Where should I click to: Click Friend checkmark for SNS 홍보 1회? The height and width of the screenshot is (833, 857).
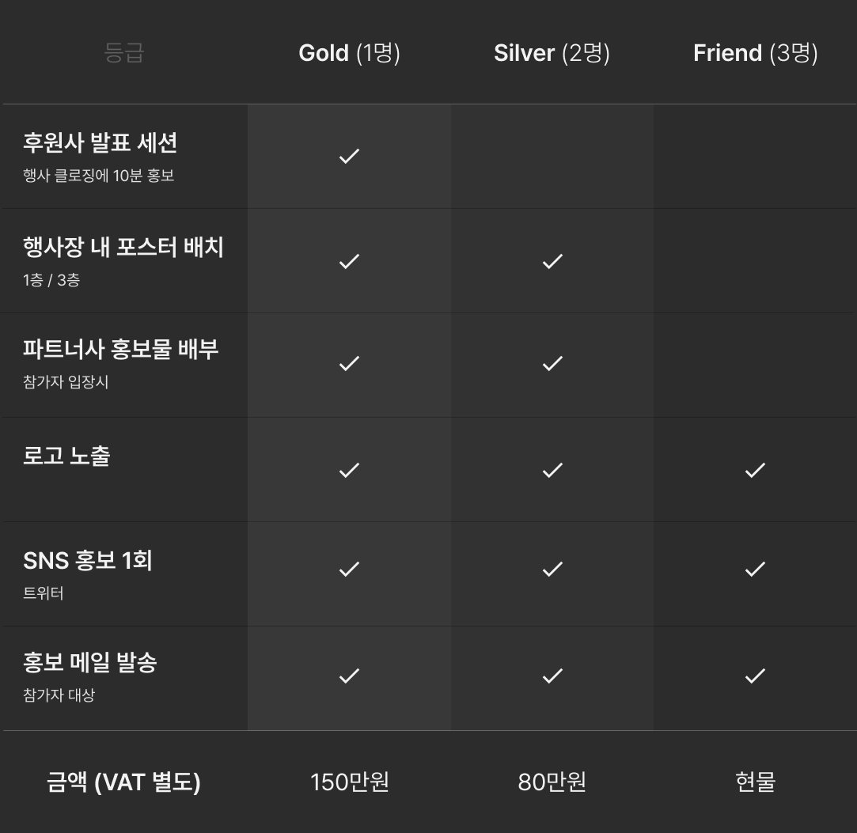(x=755, y=569)
